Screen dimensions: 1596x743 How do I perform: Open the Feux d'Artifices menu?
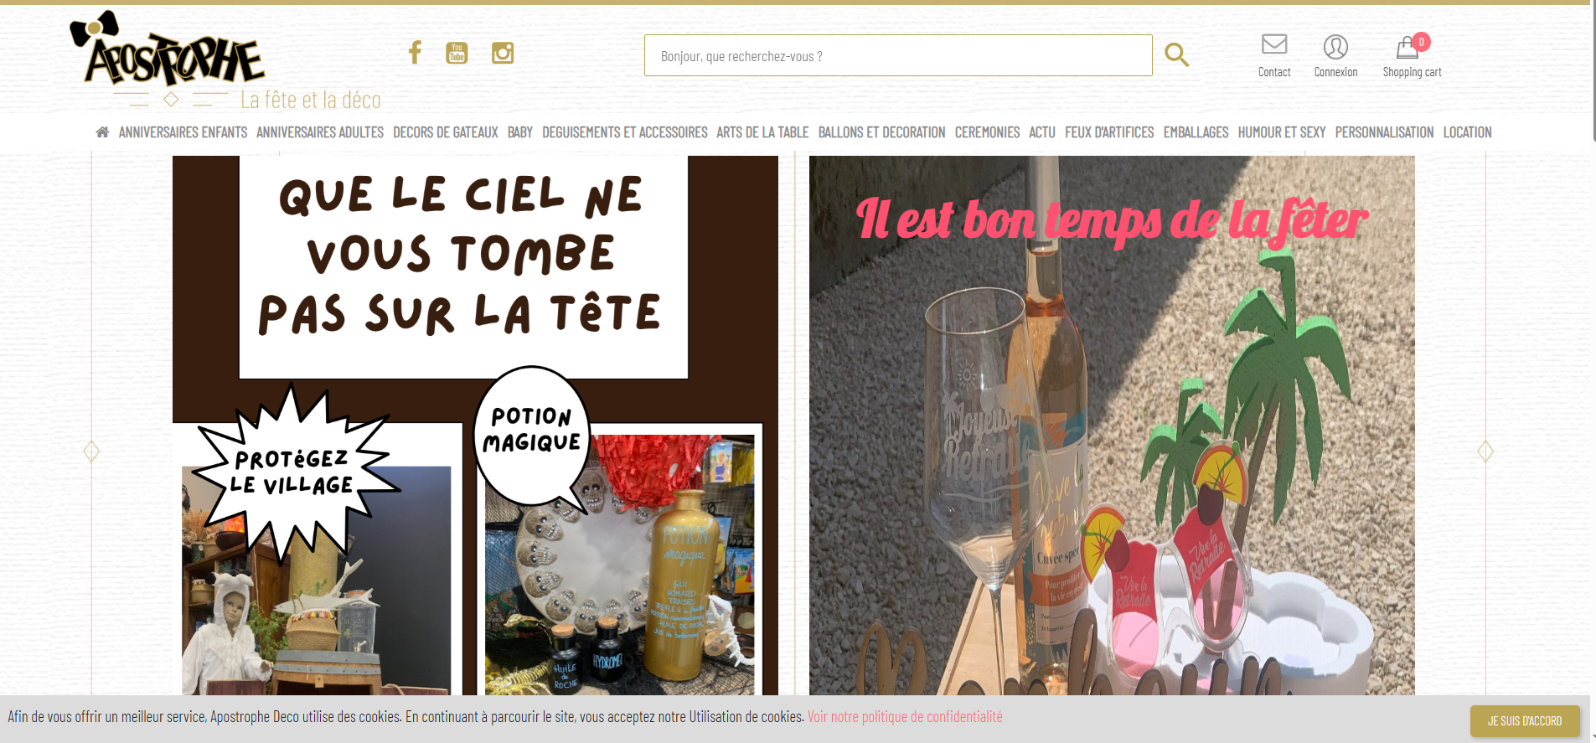click(x=1108, y=132)
